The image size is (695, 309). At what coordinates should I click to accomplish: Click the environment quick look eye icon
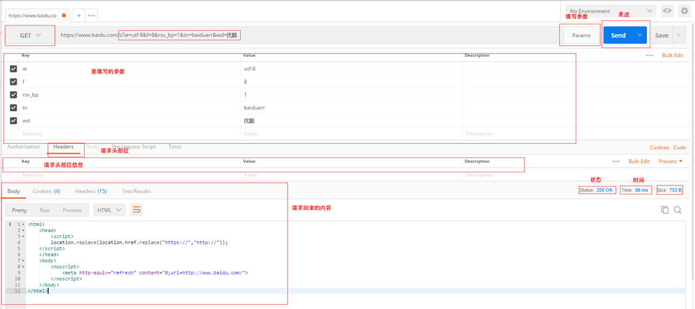(666, 11)
